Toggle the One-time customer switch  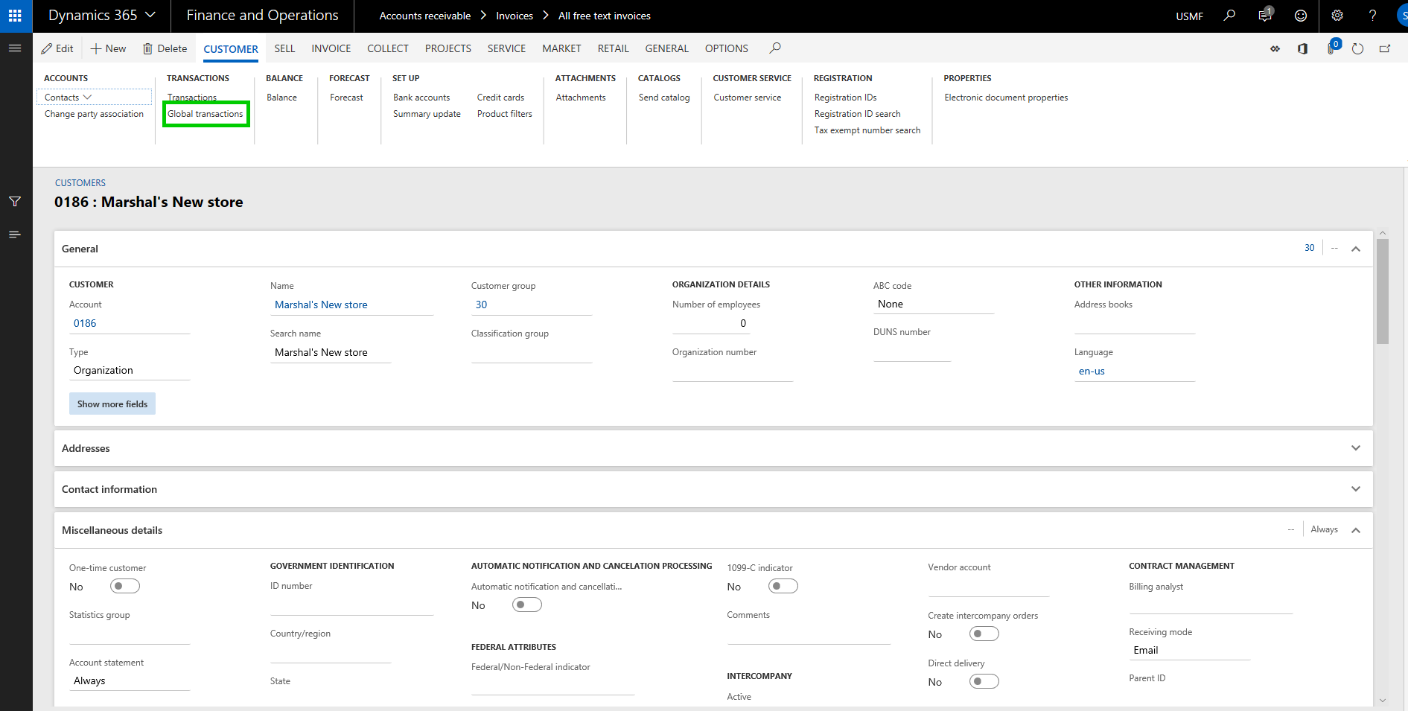click(x=124, y=587)
